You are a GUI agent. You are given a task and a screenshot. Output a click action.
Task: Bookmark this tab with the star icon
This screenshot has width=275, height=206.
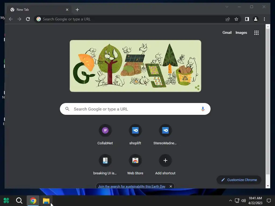(x=236, y=19)
